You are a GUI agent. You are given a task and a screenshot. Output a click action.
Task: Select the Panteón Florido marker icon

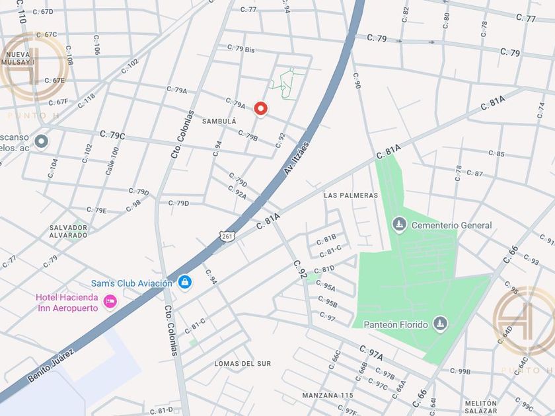(440, 324)
